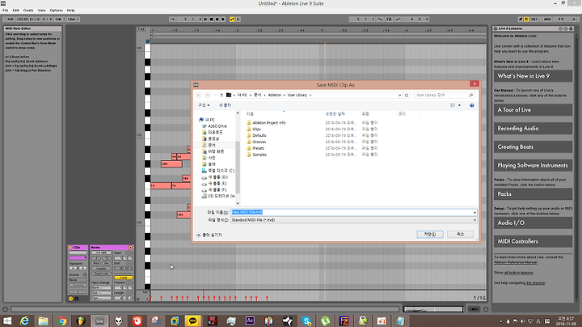The image size is (582, 327).
Task: Open the view options dropdown in dialog
Action: pos(459,105)
